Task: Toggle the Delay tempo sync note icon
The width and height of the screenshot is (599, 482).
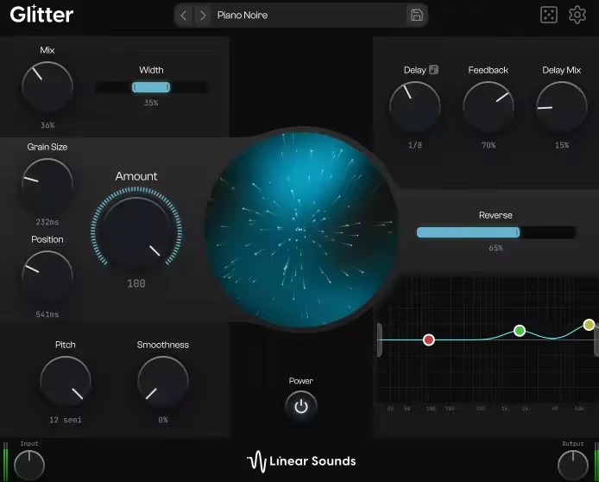Action: (433, 70)
